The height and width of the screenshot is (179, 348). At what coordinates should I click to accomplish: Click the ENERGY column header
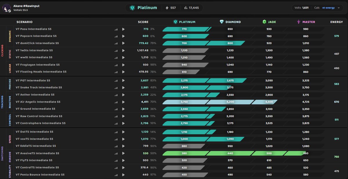pos(336,22)
